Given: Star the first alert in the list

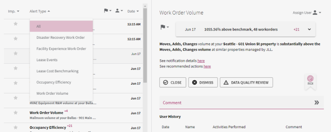Looking at the screenshot, I should click(x=16, y=24).
